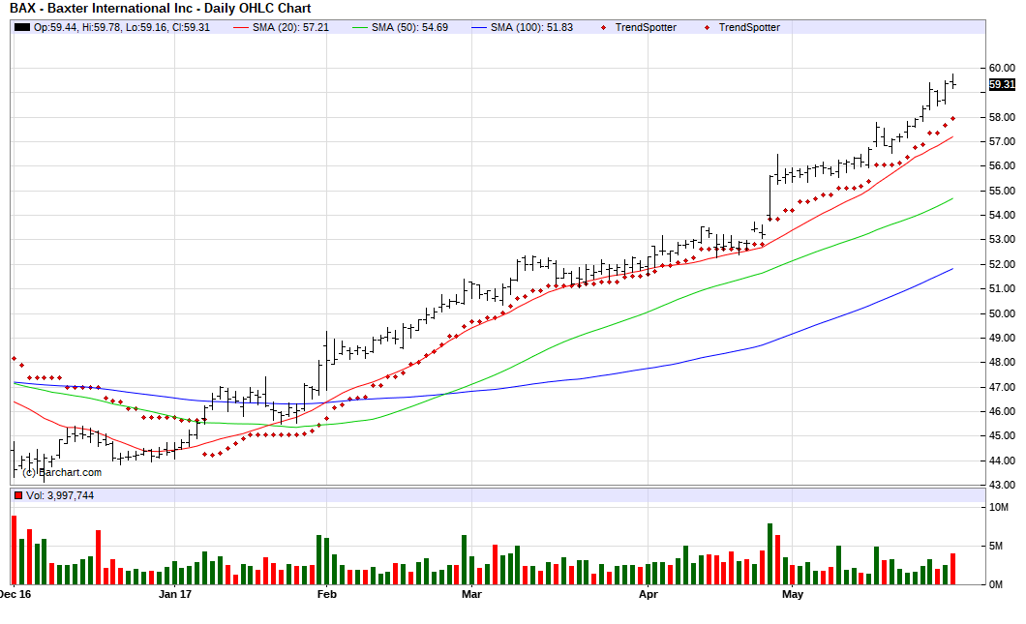Click the 46.00 price axis label
Image resolution: width=1026 pixels, height=624 pixels.
pos(1002,411)
